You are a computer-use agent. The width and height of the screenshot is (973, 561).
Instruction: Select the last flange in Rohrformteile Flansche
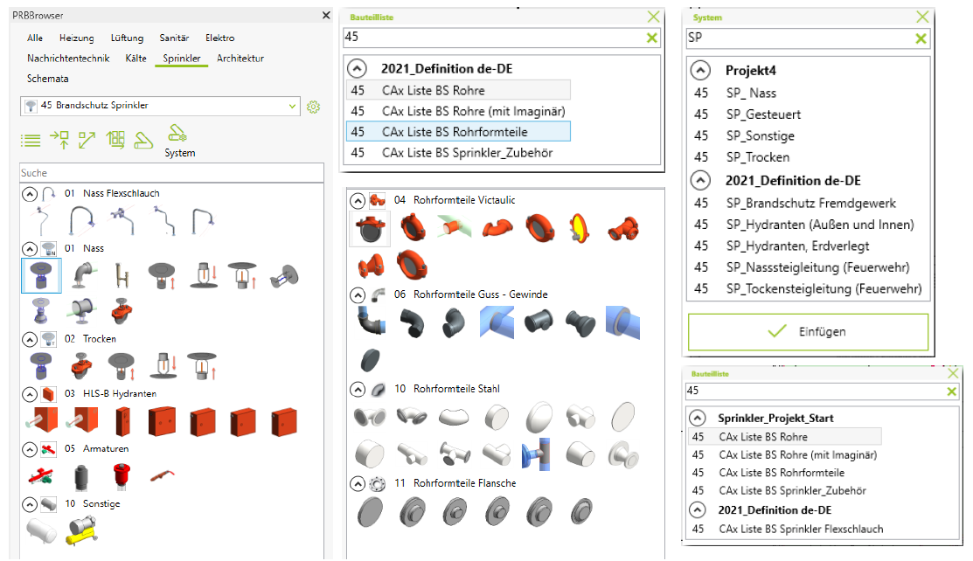point(580,512)
